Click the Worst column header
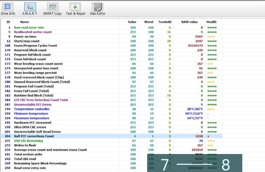The image size is (265, 172). [150, 22]
